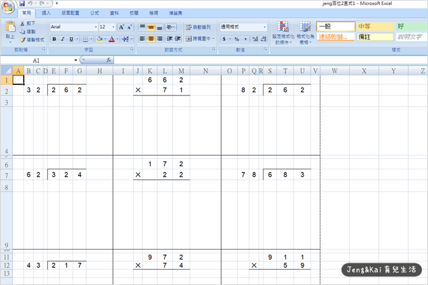Screen dimensions: 428x285
Task: Switch to the 校閱 (Review) tab
Action: 134,13
